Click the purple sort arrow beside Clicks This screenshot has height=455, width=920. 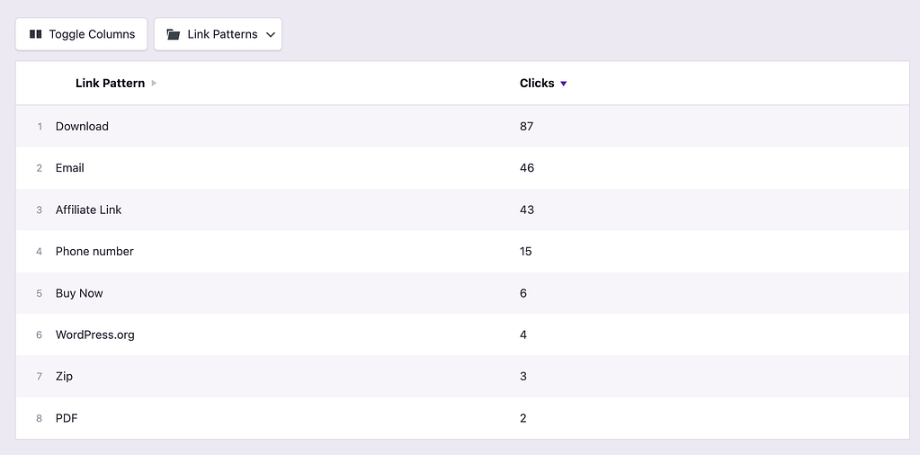[564, 84]
